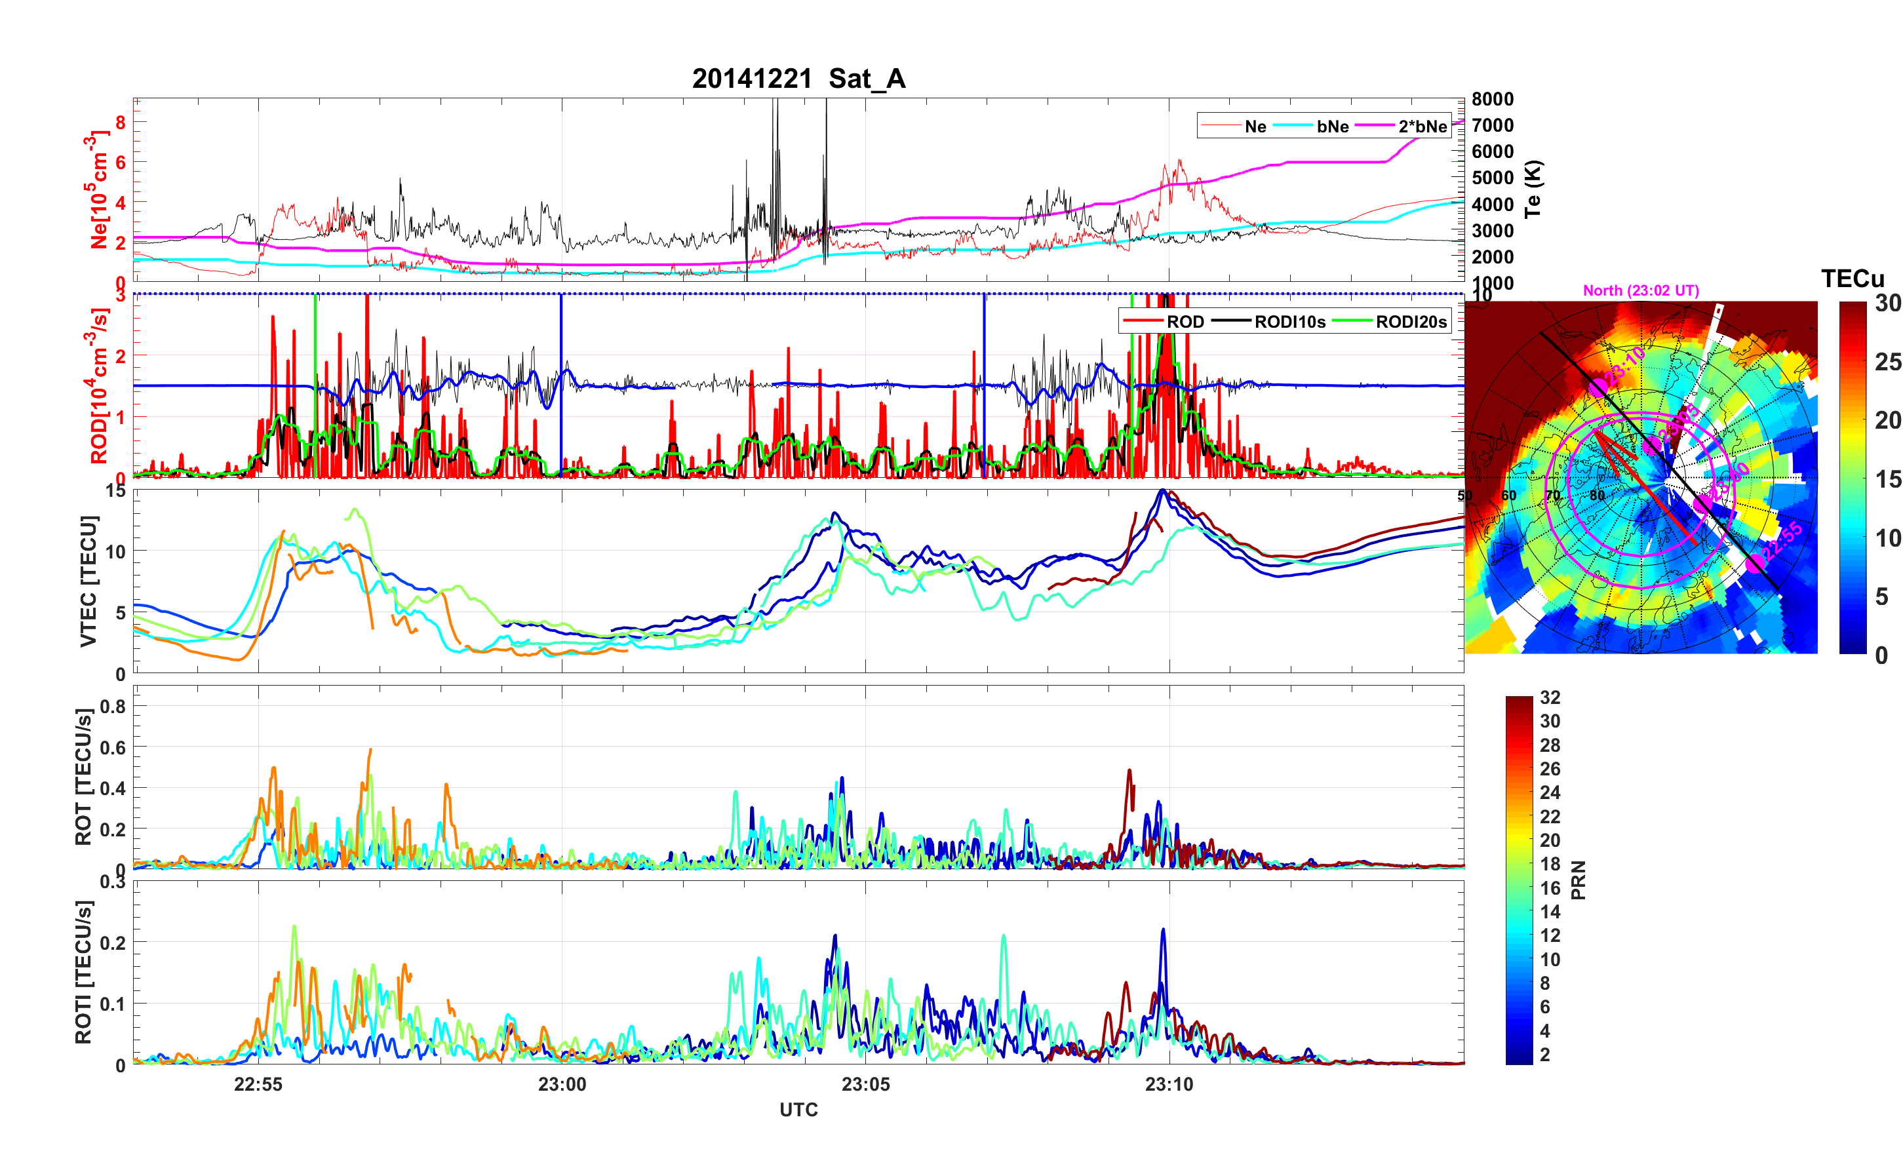The height and width of the screenshot is (1151, 1903).
Task: Click the TECu colorbar beside the polar map
Action: pos(1852,477)
